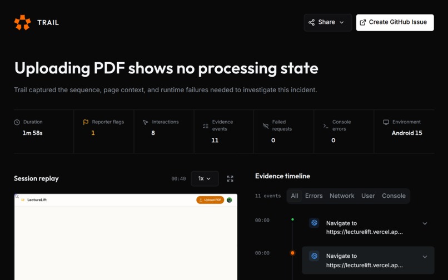Click the second Navigate event globe icon
The image size is (448, 280).
pyautogui.click(x=314, y=256)
